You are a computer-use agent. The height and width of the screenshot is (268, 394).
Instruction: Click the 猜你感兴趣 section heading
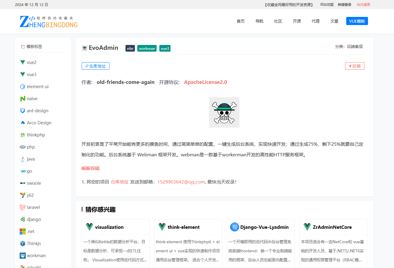click(x=100, y=209)
